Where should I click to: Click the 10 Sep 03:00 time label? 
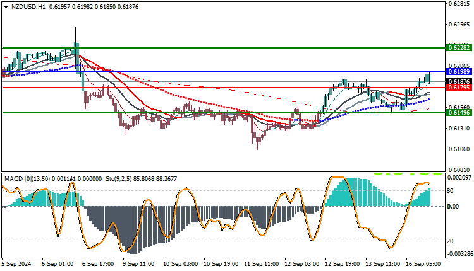(x=181, y=264)
